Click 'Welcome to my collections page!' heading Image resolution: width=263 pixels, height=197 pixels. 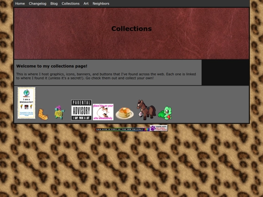[52, 66]
